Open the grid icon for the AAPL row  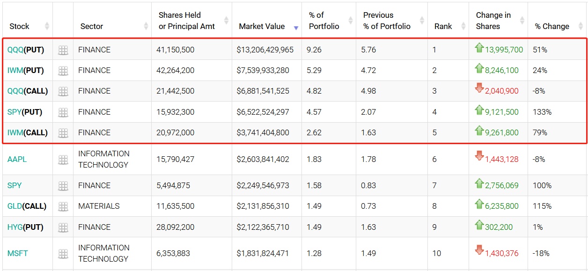click(63, 160)
